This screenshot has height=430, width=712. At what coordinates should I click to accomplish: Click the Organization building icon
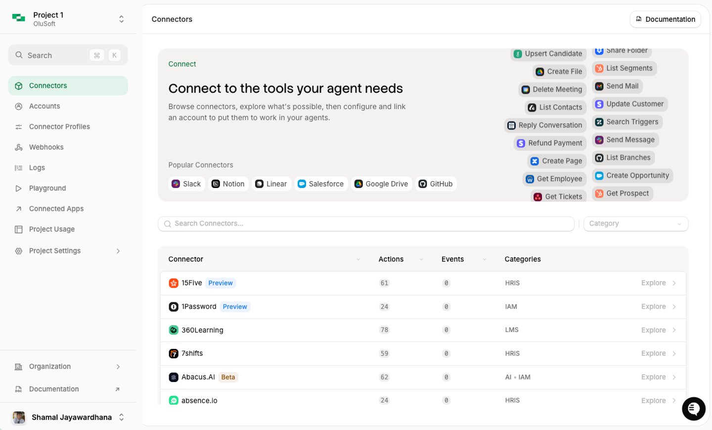coord(19,367)
